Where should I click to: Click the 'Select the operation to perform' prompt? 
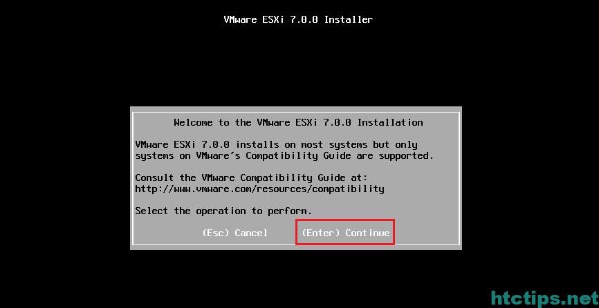point(223,211)
